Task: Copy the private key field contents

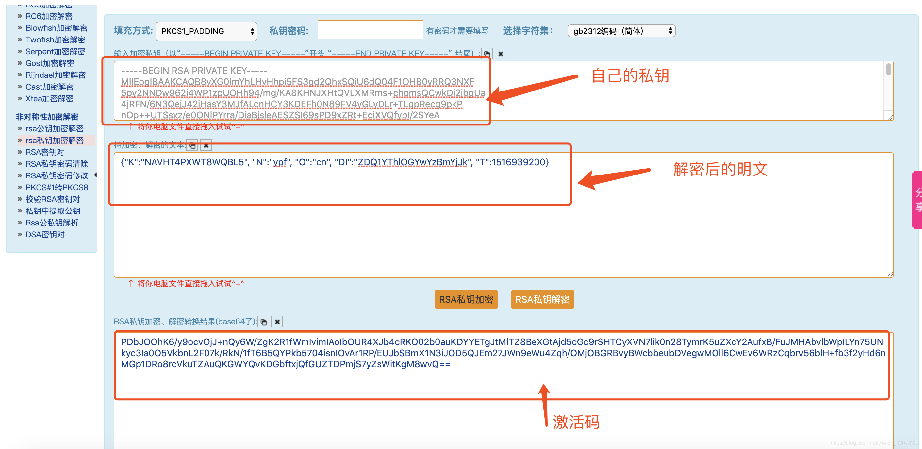Action: click(487, 54)
